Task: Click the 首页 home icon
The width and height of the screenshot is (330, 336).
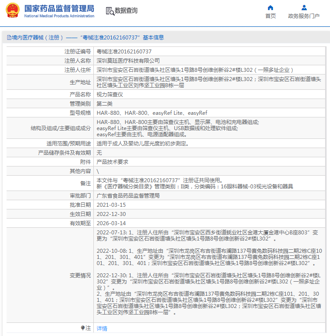Action: pos(270,8)
